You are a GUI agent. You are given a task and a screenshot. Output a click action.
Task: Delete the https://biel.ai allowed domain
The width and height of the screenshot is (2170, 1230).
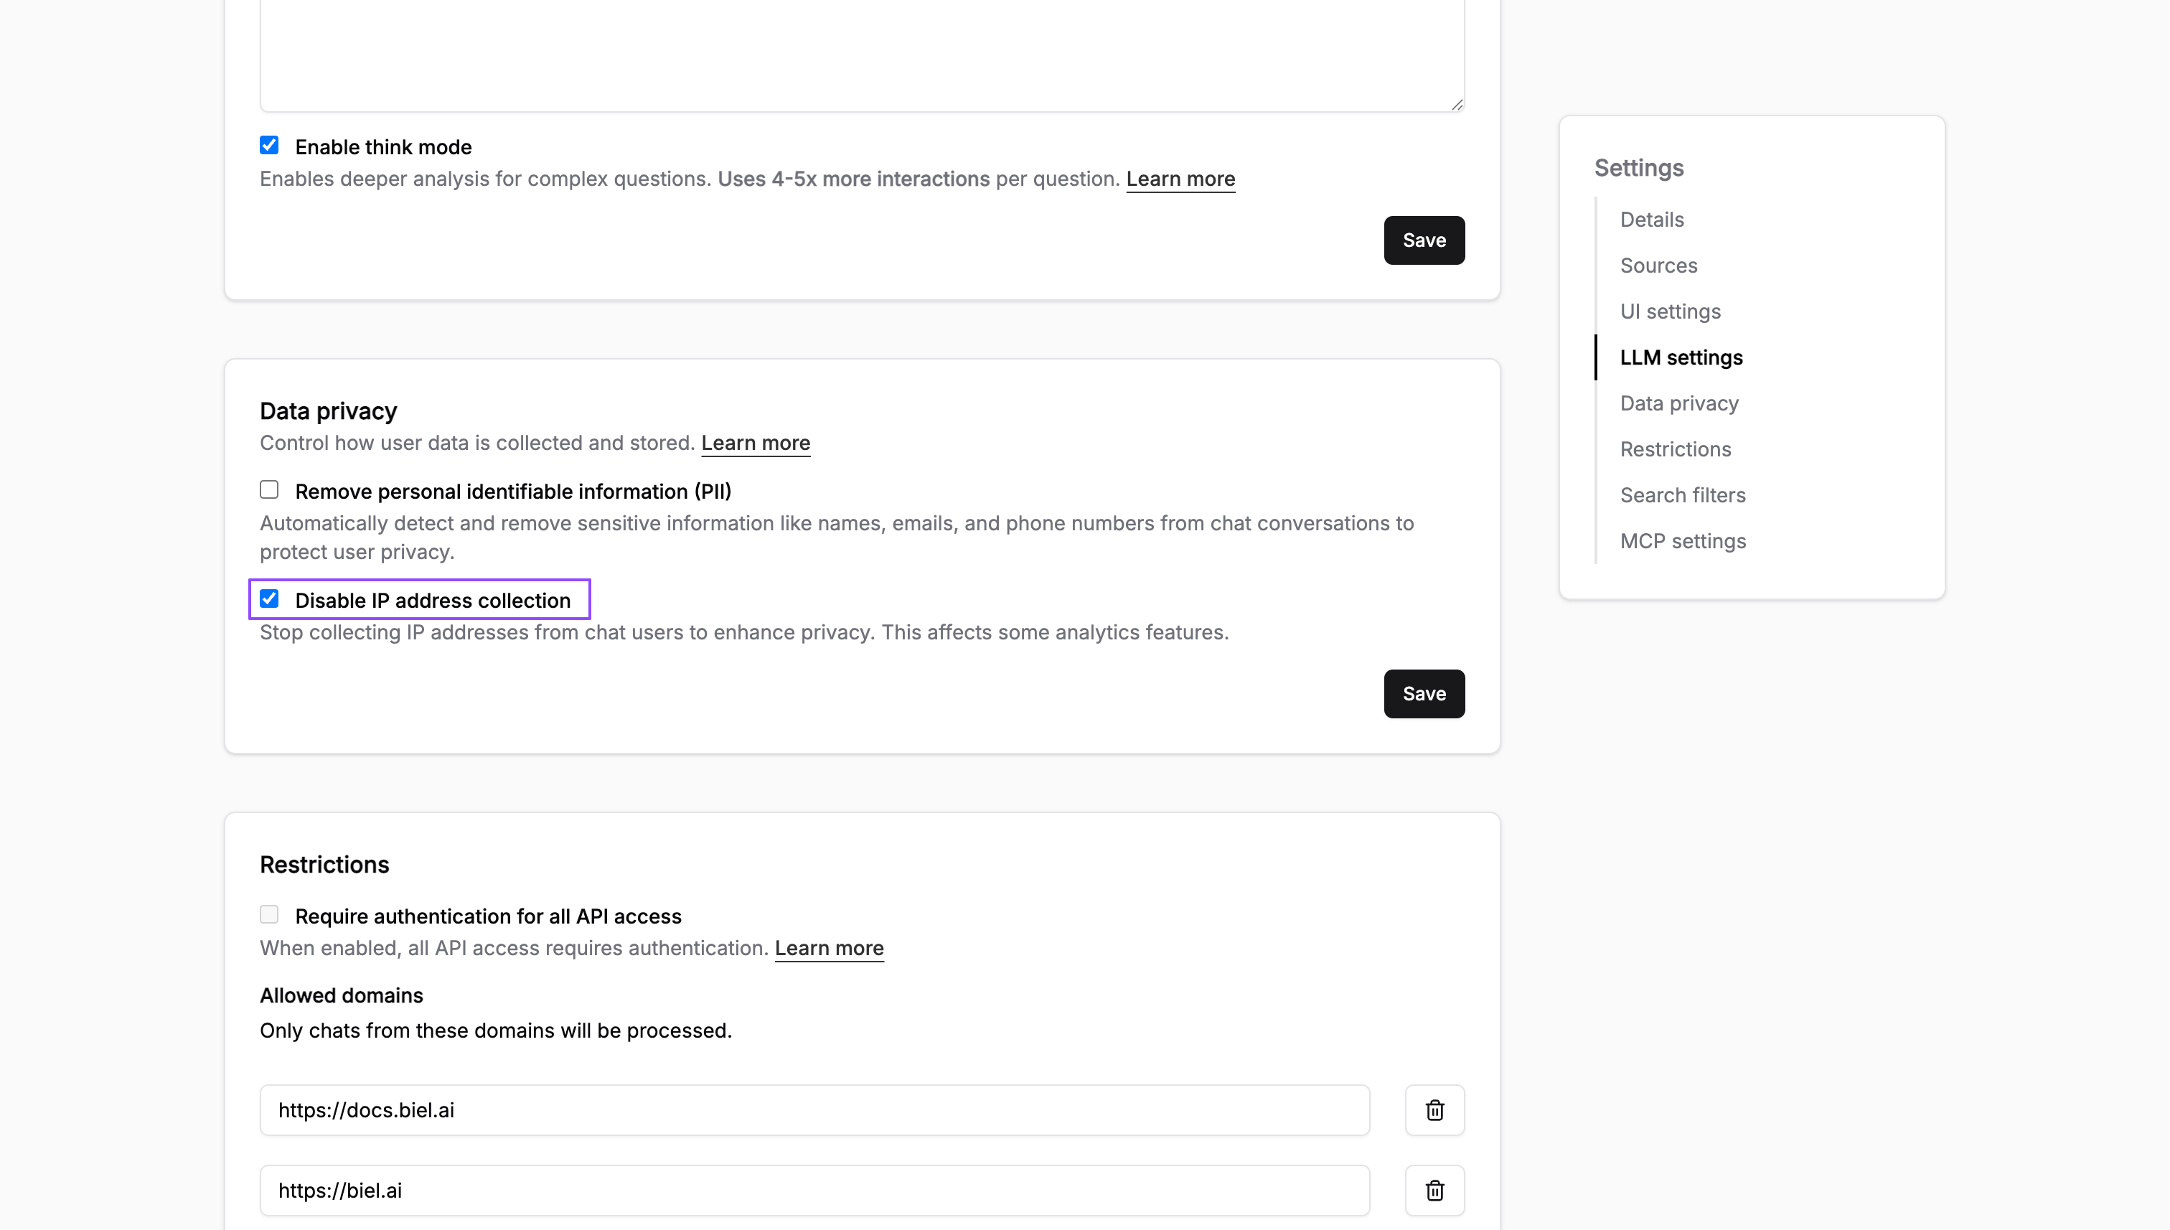(x=1434, y=1189)
